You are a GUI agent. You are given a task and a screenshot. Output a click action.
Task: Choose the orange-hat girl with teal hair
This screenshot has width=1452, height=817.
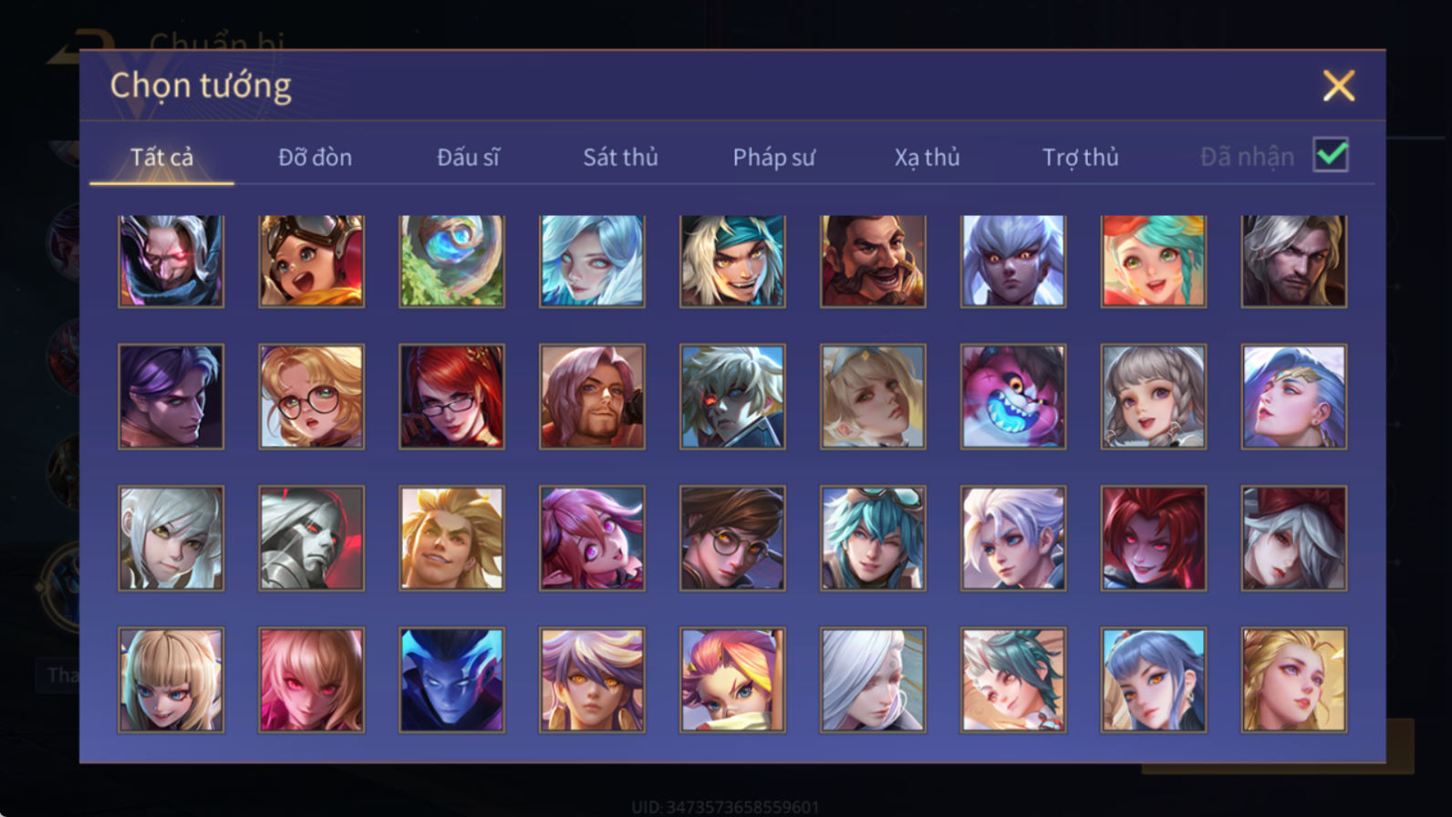[x=1153, y=261]
